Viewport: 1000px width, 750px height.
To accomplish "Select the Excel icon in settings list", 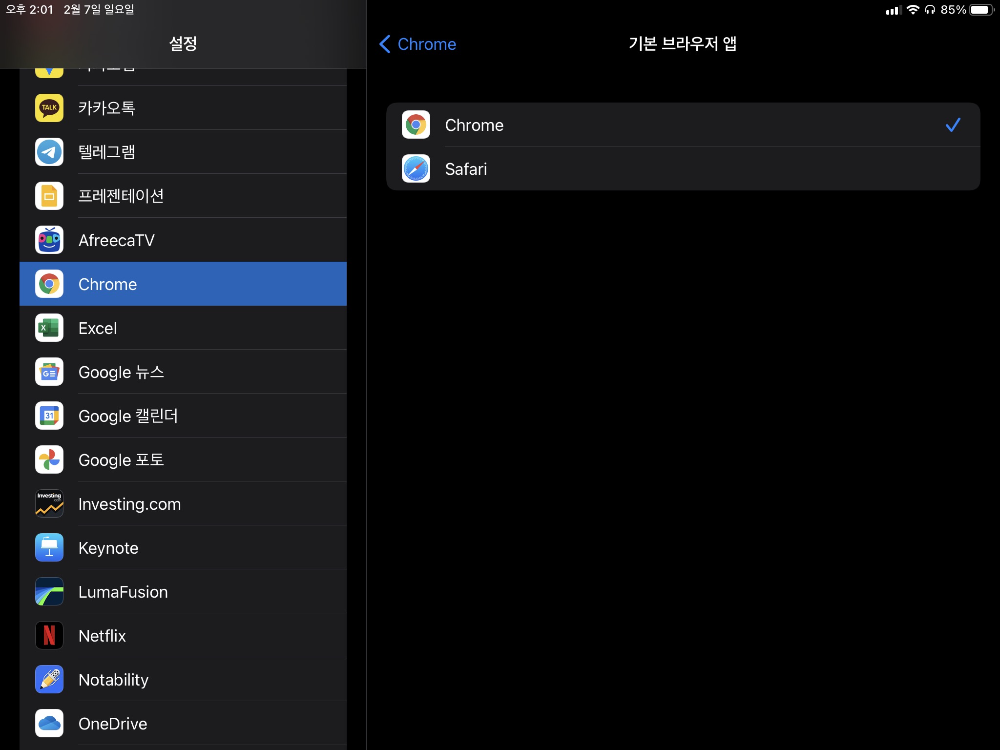I will [49, 328].
